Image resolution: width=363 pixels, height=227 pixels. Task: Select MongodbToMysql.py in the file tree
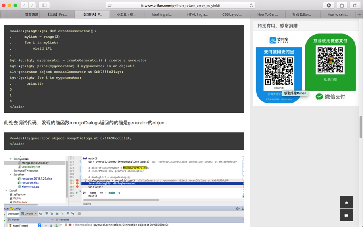point(35,163)
